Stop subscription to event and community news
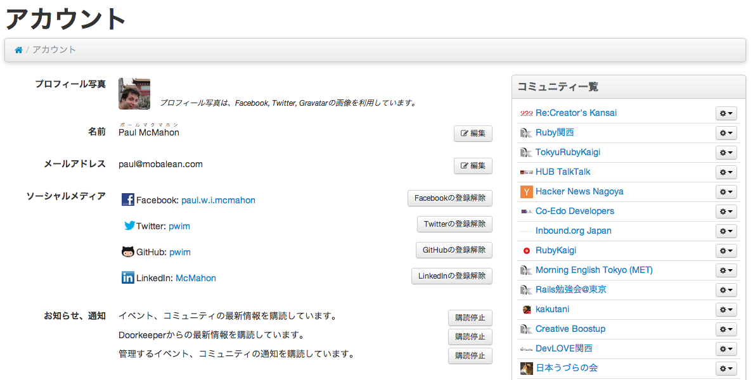The height and width of the screenshot is (380, 753). coord(470,318)
